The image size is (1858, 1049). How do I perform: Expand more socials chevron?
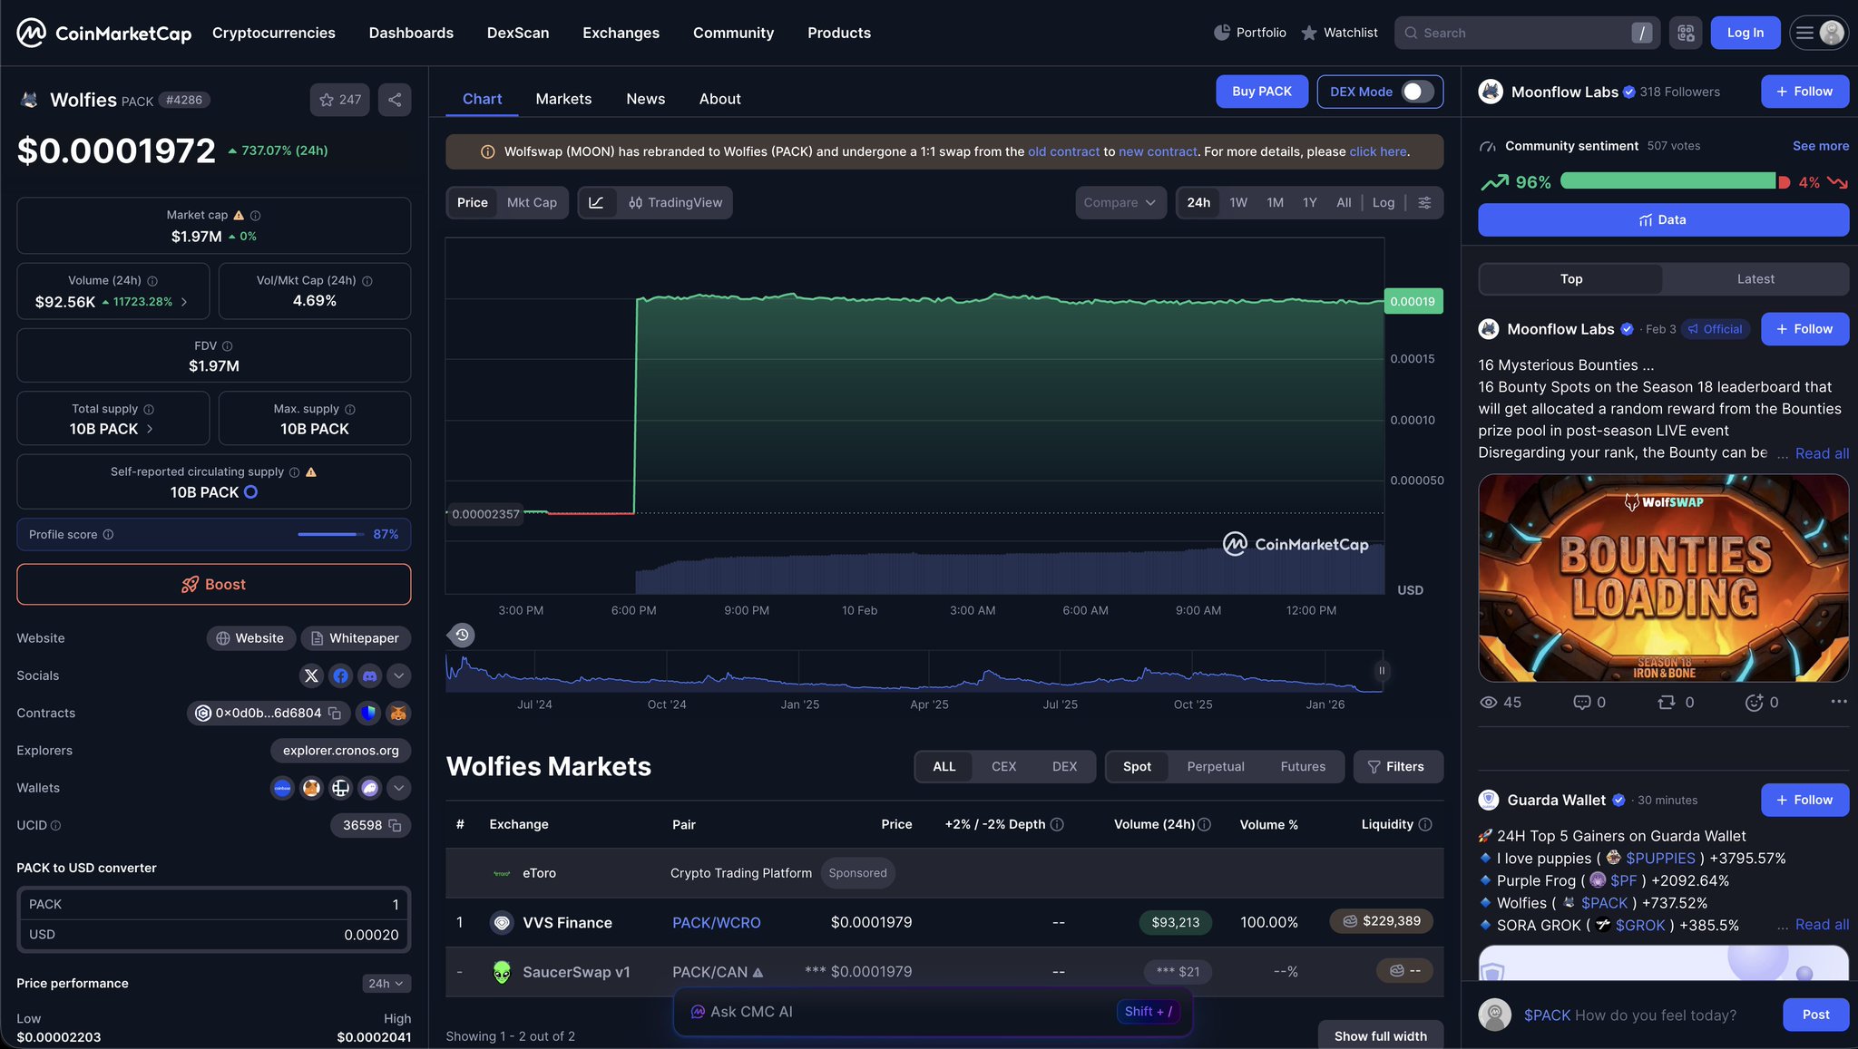point(398,675)
